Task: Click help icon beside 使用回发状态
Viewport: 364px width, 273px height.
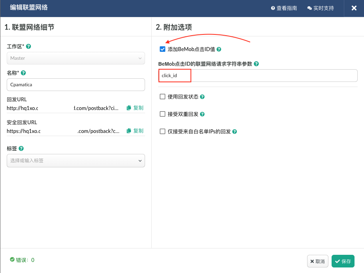Action: (x=202, y=97)
